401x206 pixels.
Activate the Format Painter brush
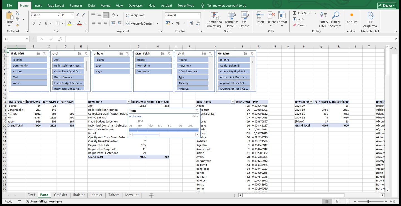click(17, 25)
